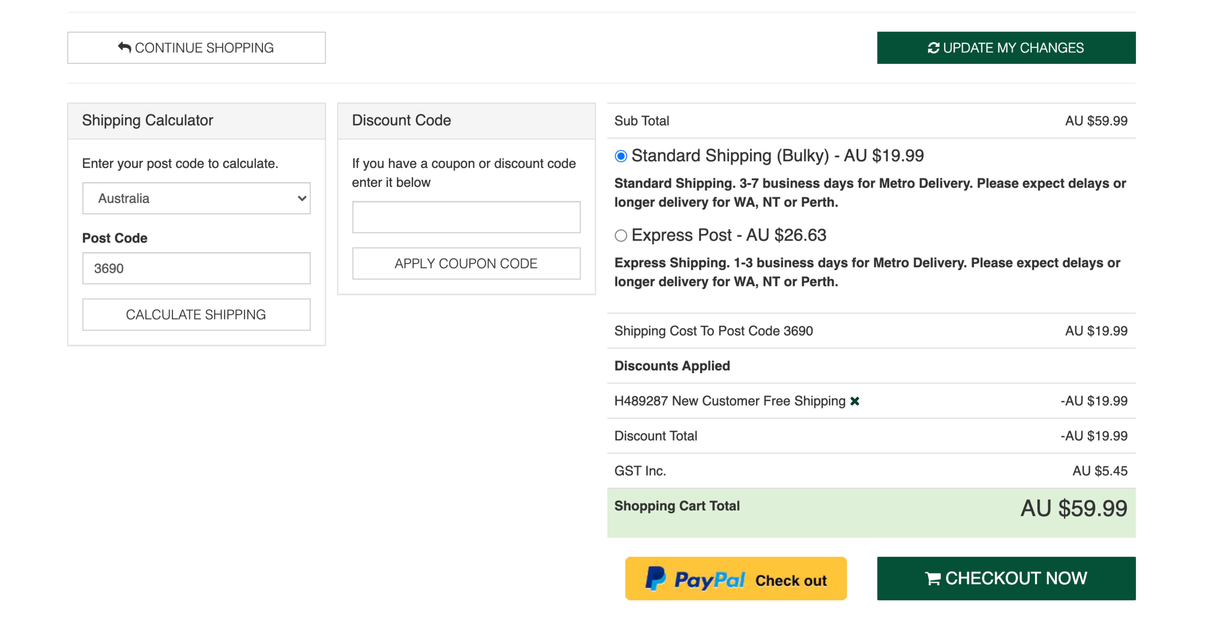The image size is (1207, 632).
Task: Click the Post Code input field
Action: [x=196, y=268]
